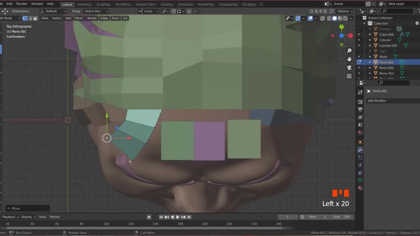Open the Vertex menu in viewport

92,18
